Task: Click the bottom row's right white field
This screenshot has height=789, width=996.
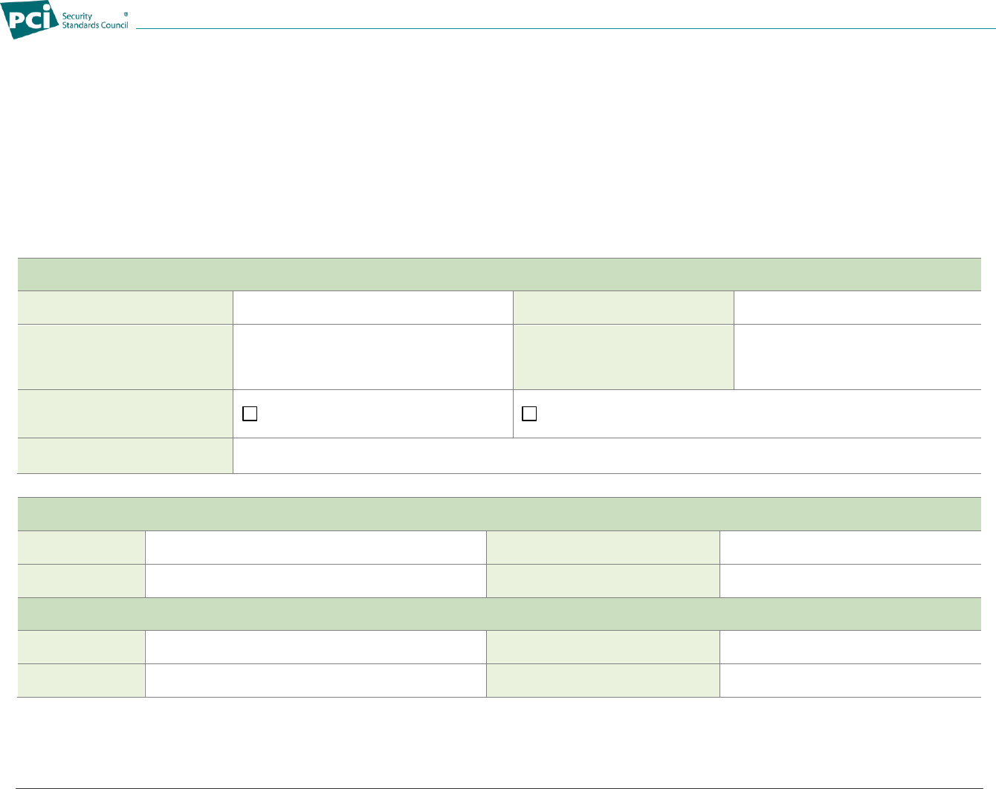Action: [x=850, y=681]
